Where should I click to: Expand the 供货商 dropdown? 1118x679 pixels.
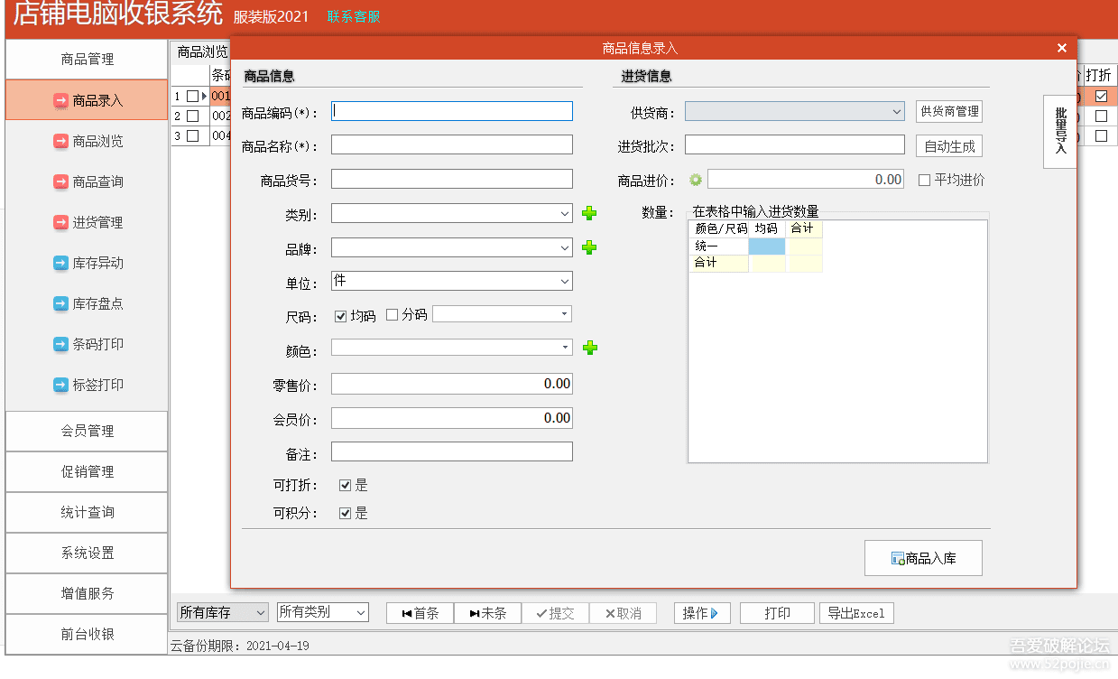(896, 111)
